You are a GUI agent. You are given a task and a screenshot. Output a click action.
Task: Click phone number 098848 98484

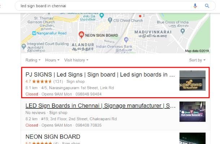tap(88, 94)
